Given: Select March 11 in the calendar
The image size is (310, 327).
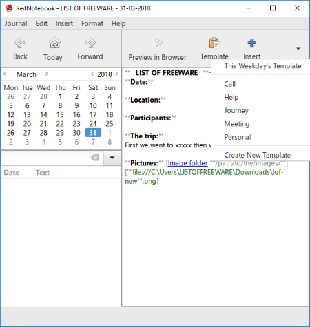Looking at the screenshot, I should point(110,105).
